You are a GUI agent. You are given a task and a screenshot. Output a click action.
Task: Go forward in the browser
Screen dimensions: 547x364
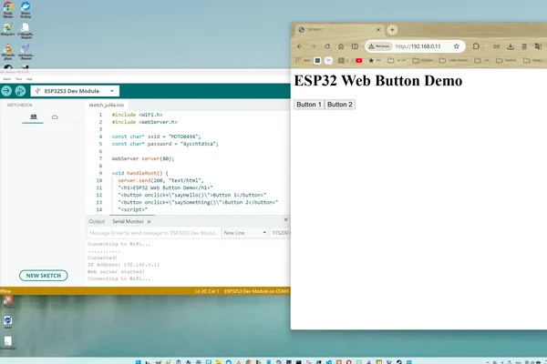pyautogui.click(x=313, y=46)
